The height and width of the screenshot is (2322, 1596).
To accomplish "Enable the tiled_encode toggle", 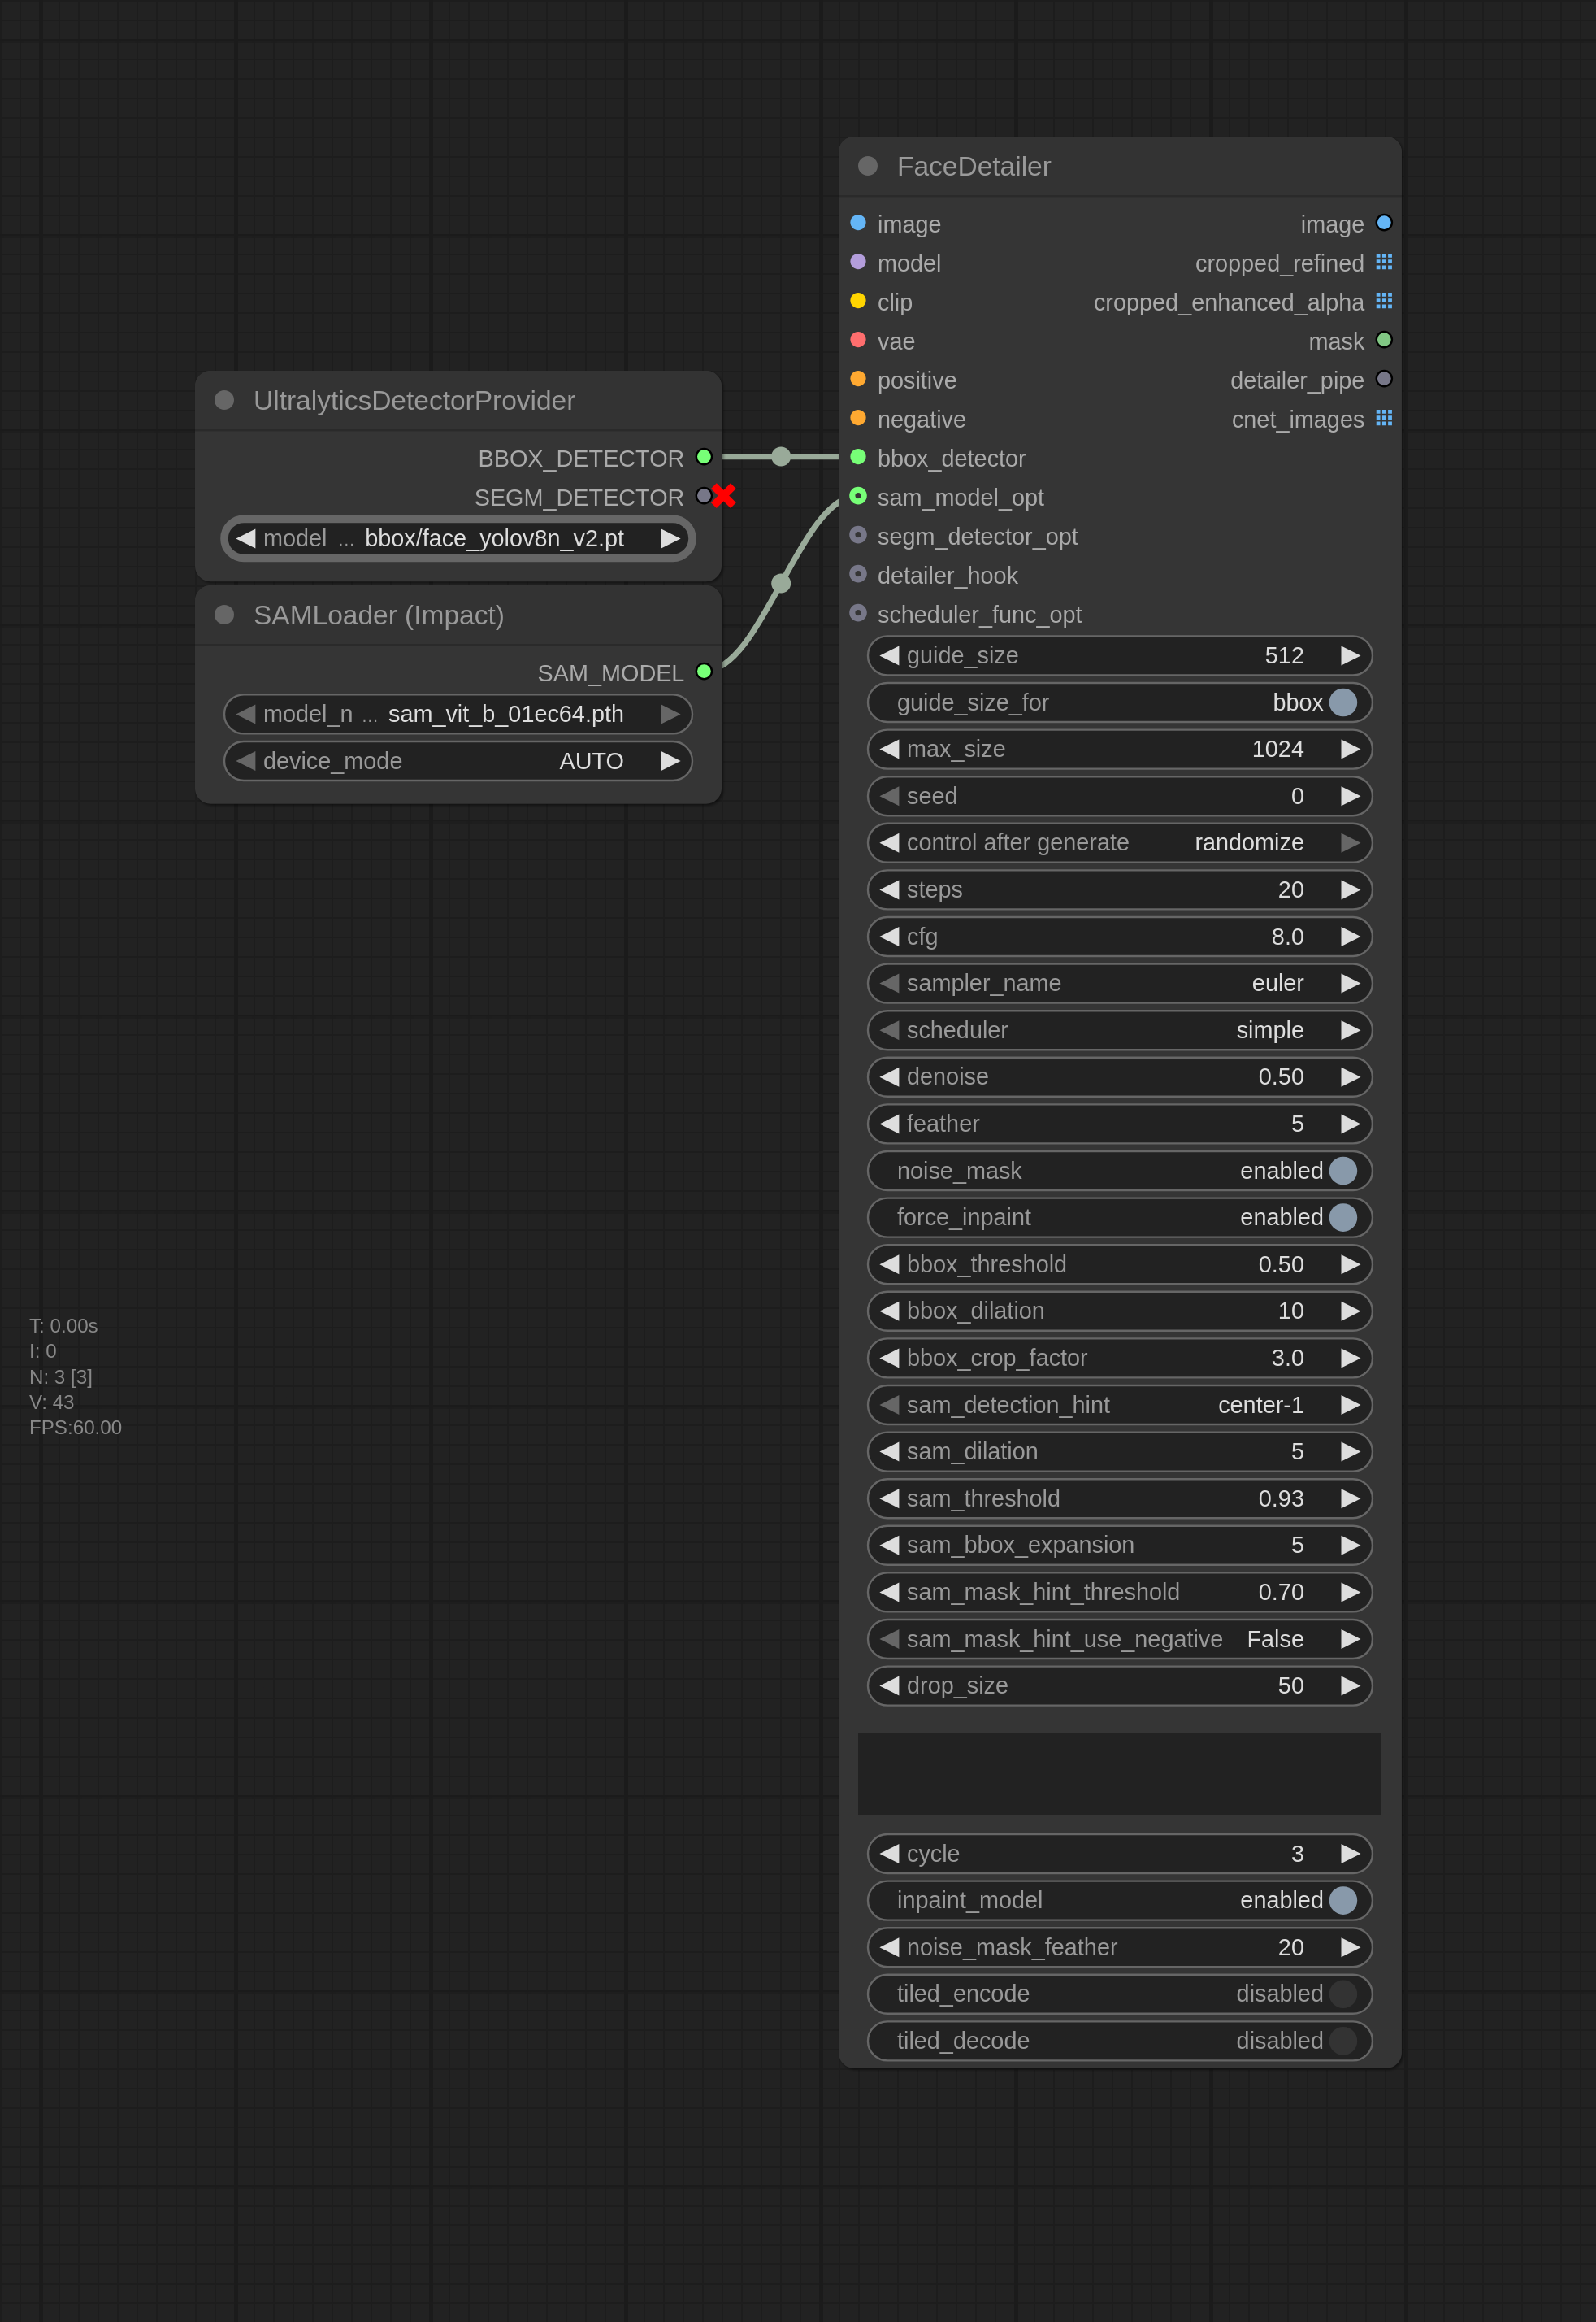I will pos(1342,1994).
